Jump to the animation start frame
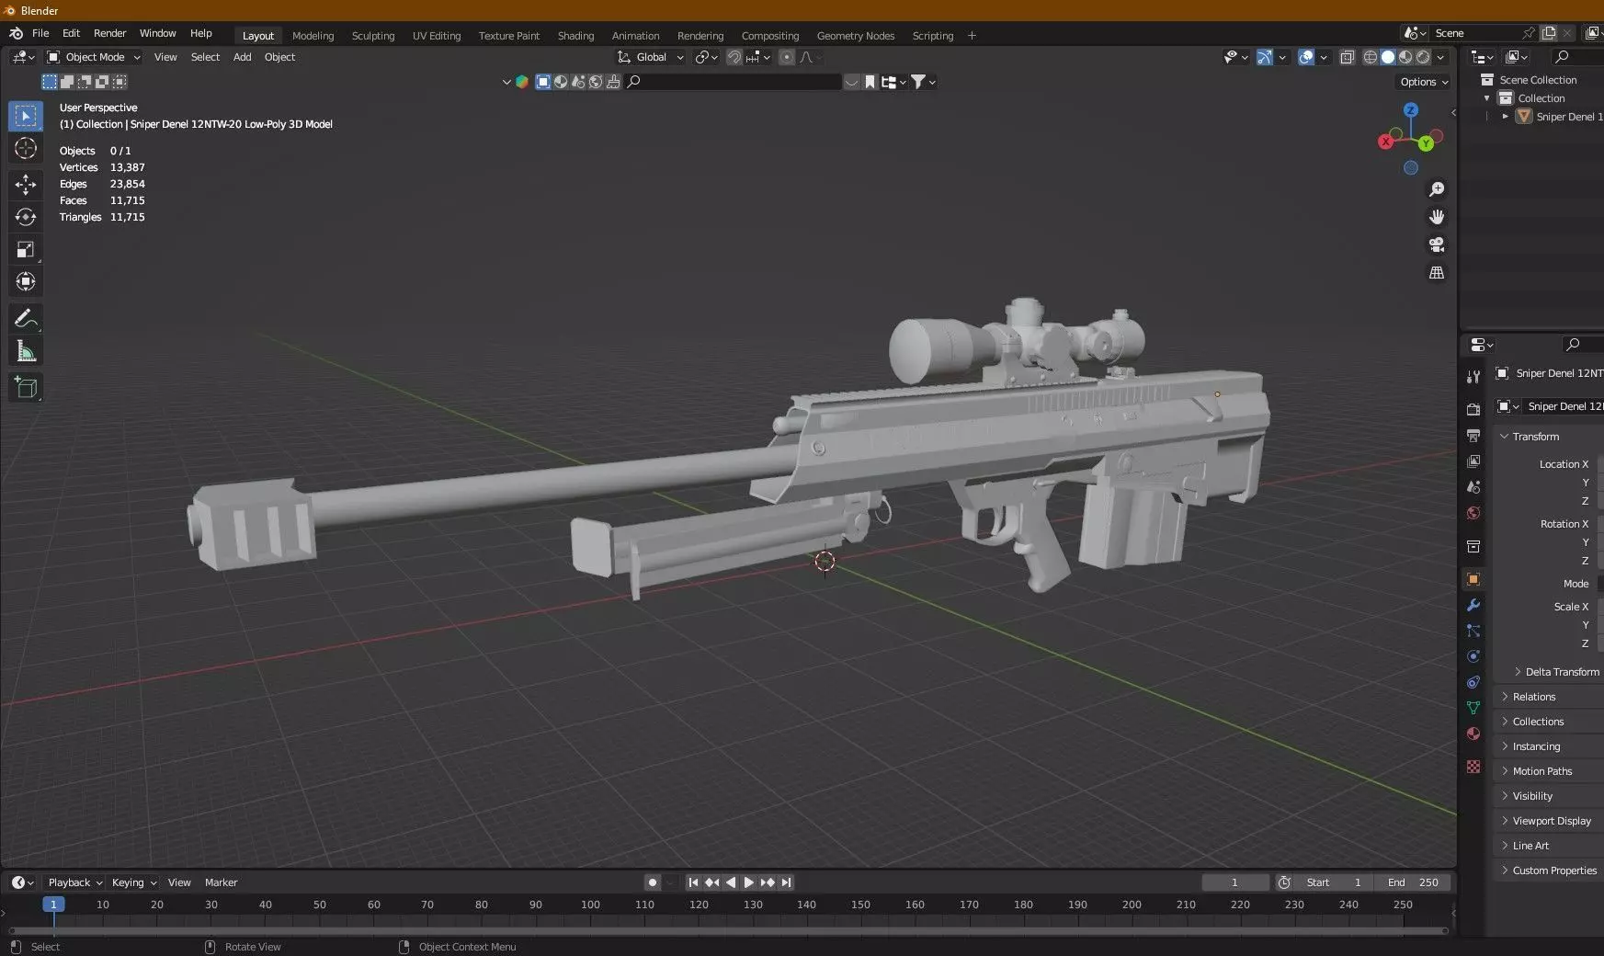Screen dimensions: 1604x956 click(693, 882)
